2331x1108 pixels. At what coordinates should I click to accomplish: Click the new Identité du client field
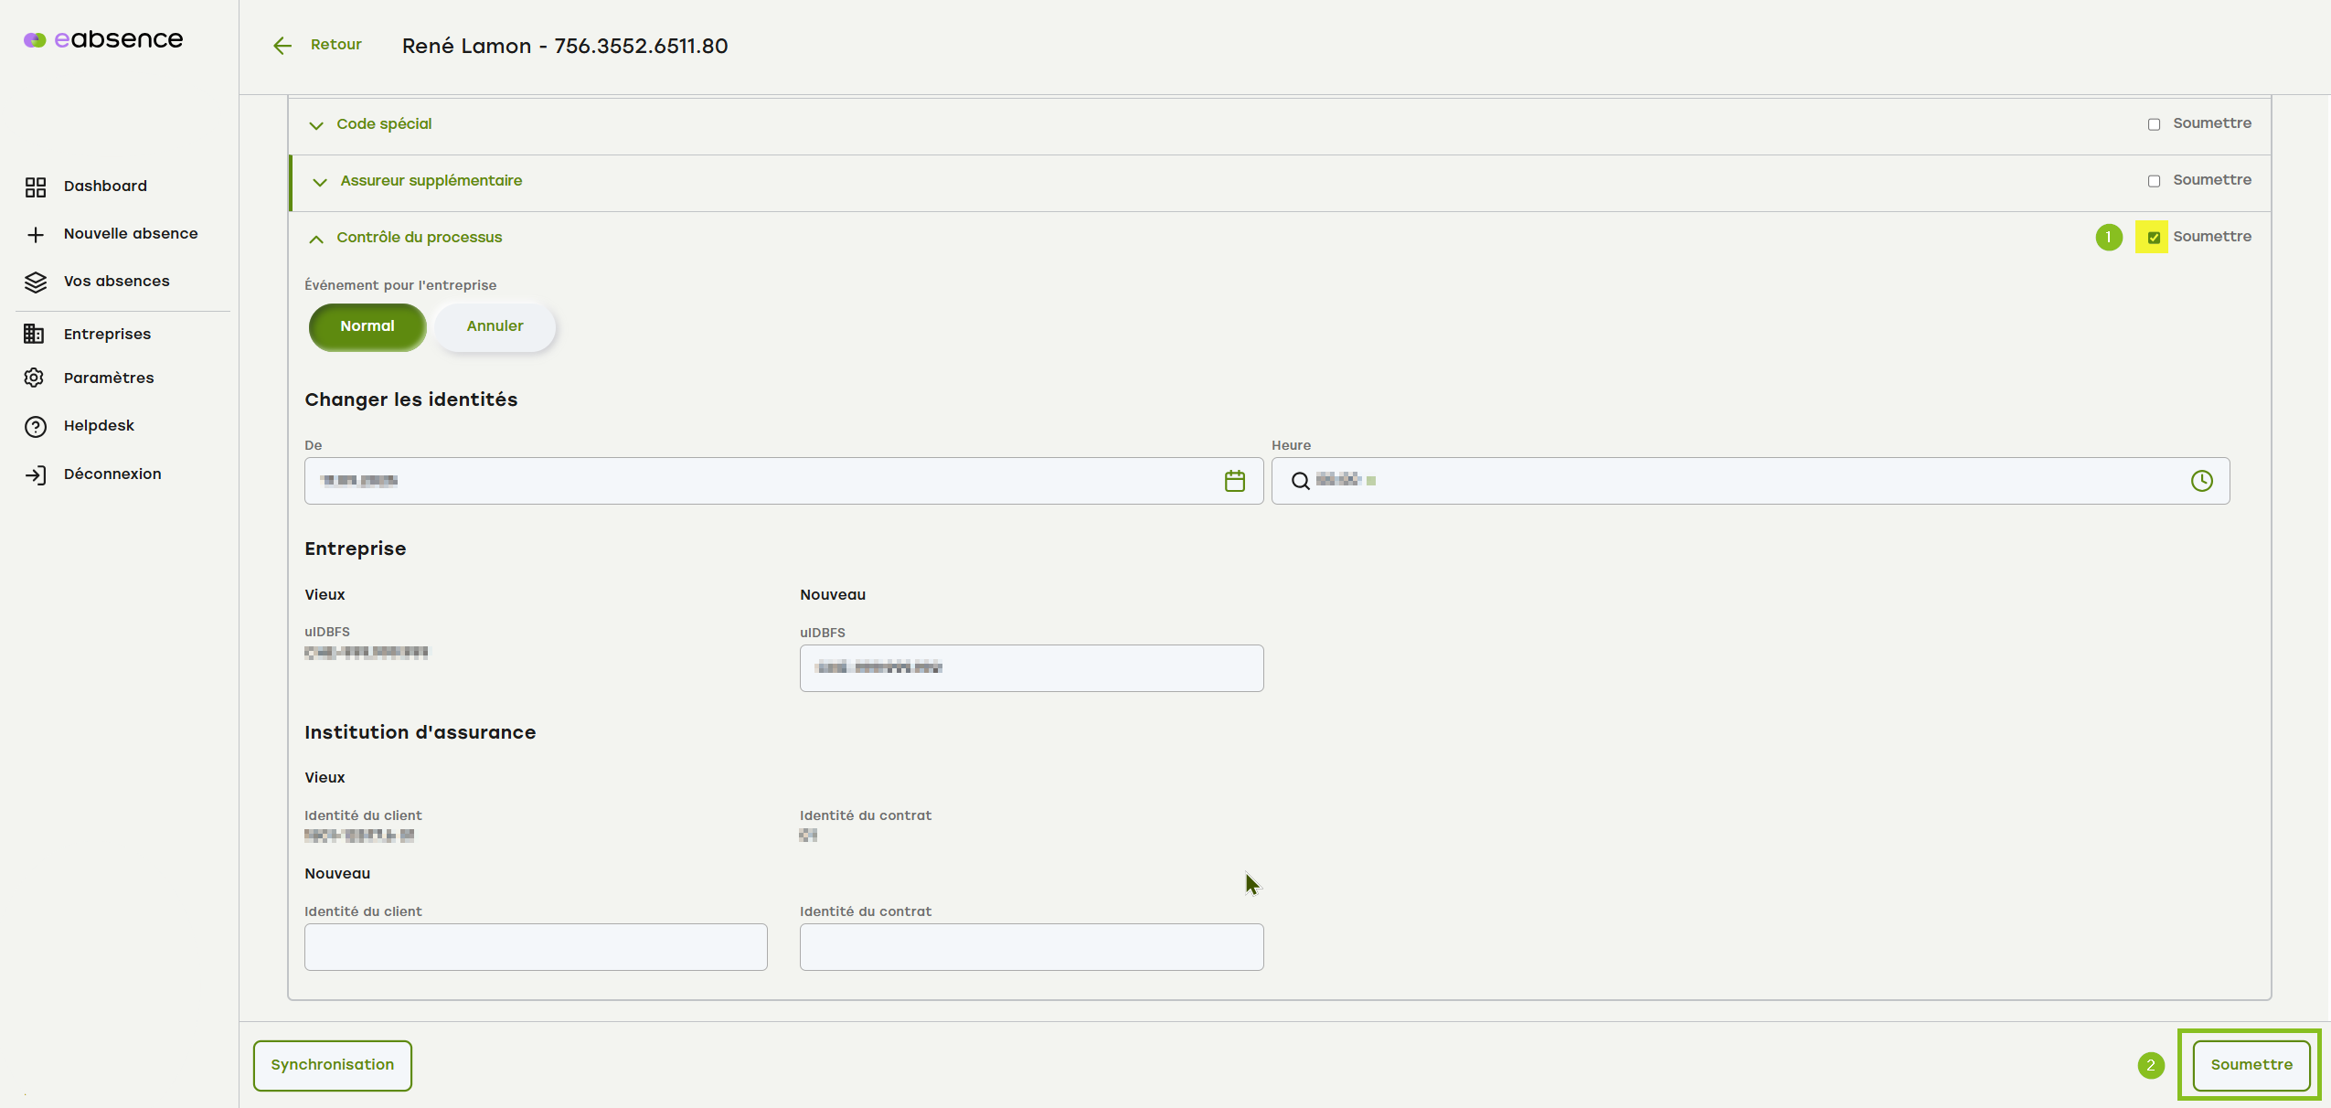pos(536,947)
